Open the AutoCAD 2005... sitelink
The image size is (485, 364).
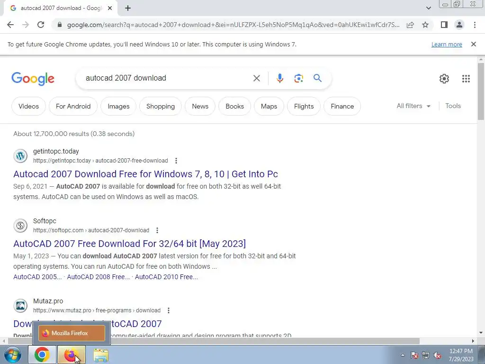pyautogui.click(x=37, y=277)
